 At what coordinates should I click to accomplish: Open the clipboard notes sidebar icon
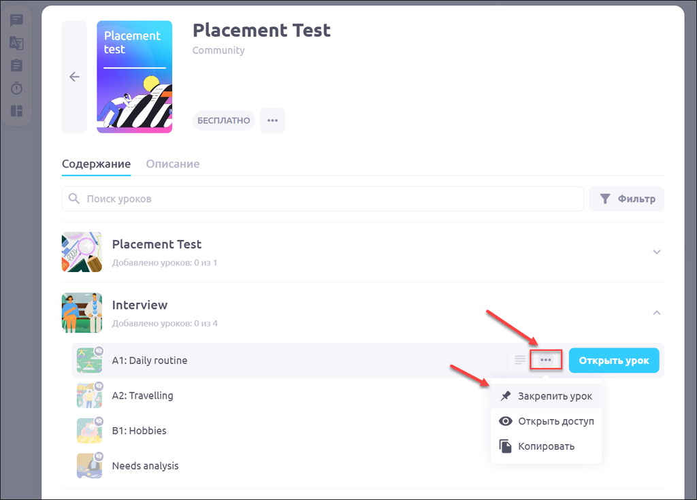pos(16,65)
